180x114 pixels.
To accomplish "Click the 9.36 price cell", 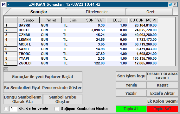I will pos(95,25).
